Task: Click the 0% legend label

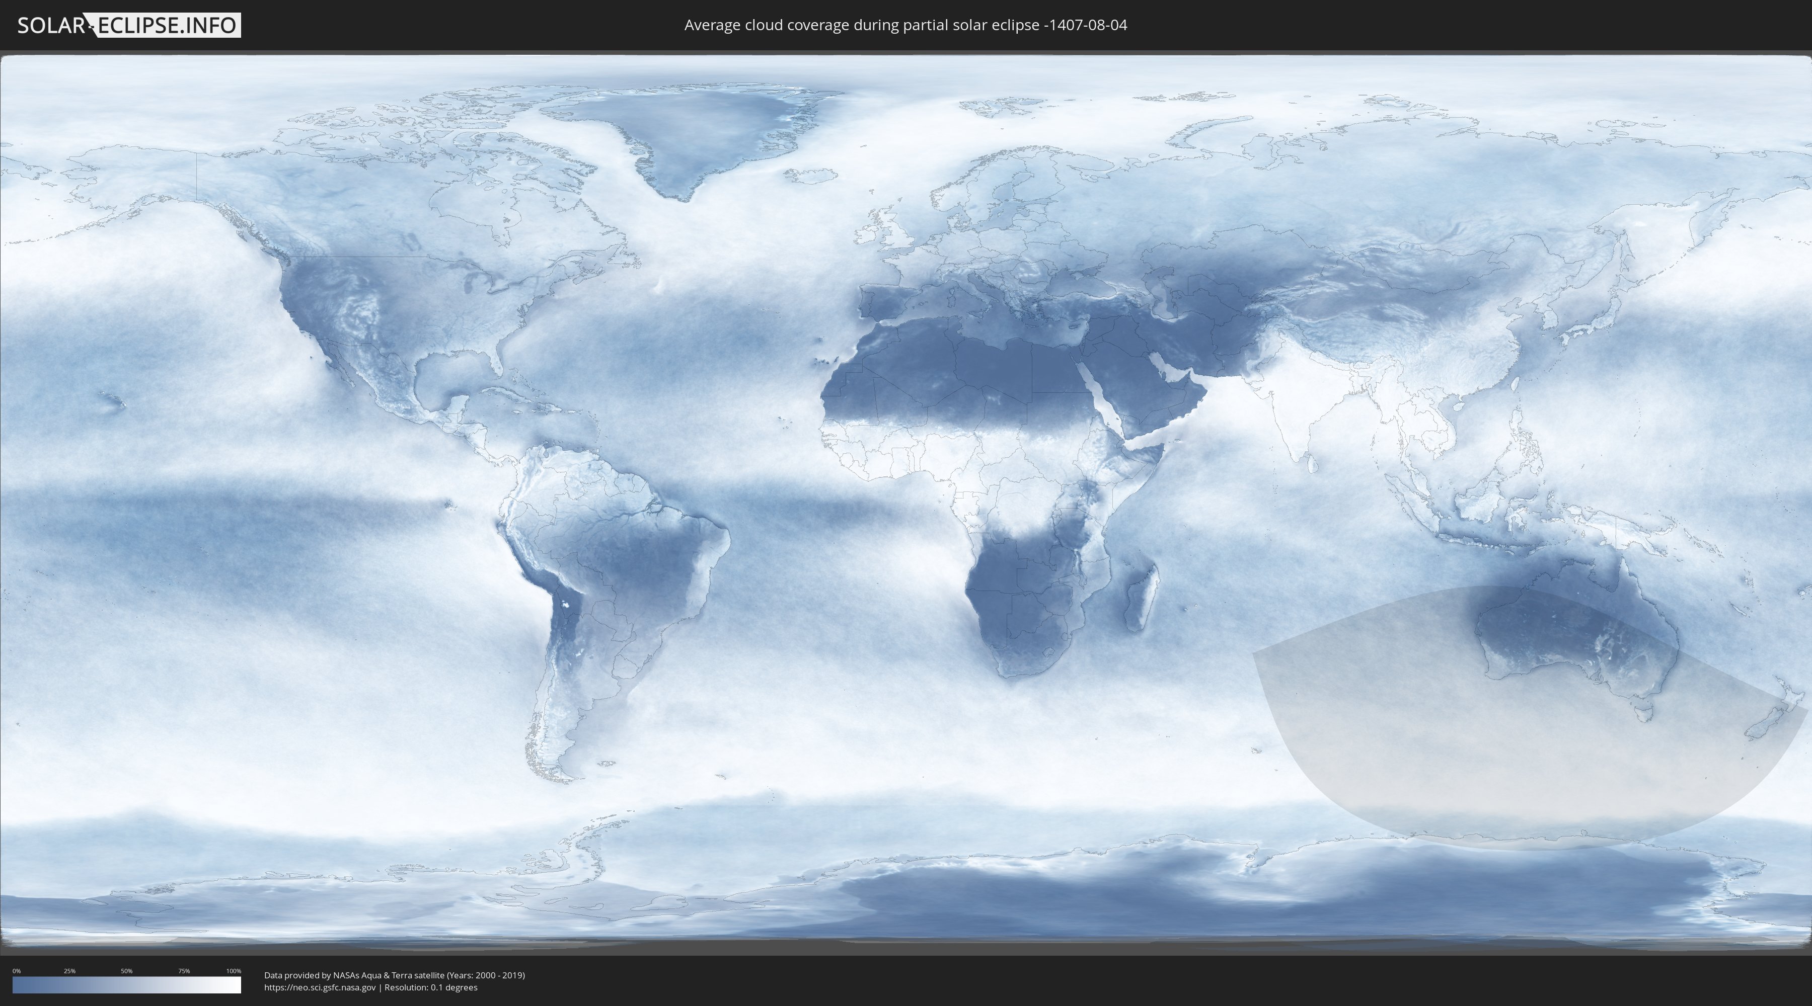Action: coord(16,971)
